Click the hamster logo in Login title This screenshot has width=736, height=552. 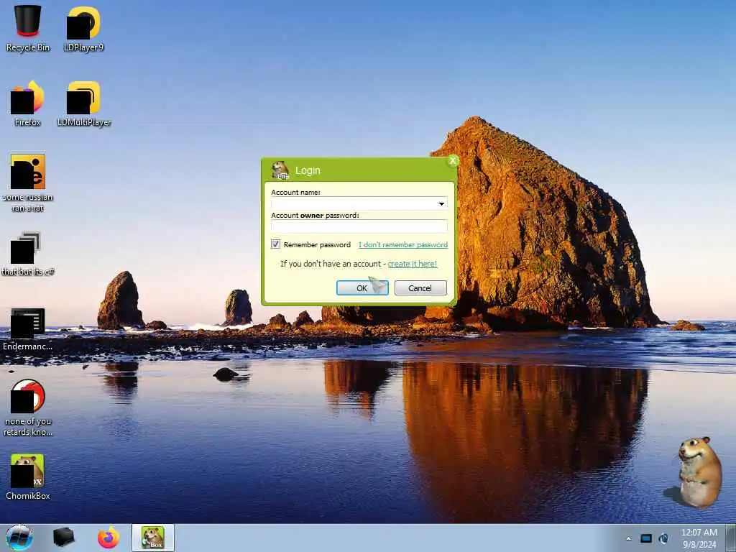[280, 170]
